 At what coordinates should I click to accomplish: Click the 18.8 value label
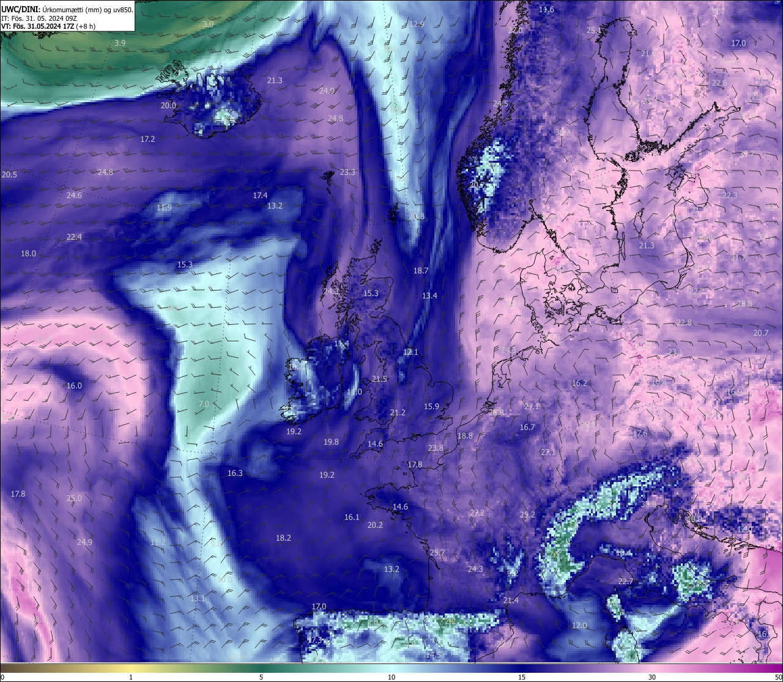click(x=465, y=436)
